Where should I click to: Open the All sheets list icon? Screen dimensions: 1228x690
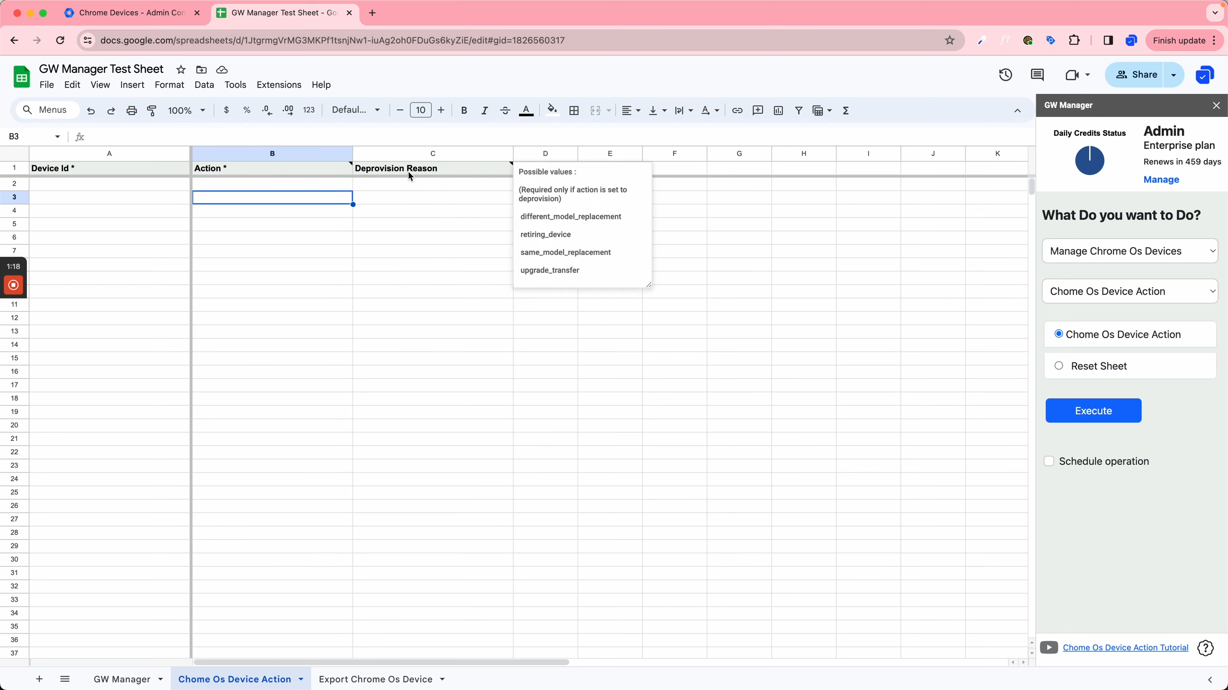pyautogui.click(x=65, y=679)
